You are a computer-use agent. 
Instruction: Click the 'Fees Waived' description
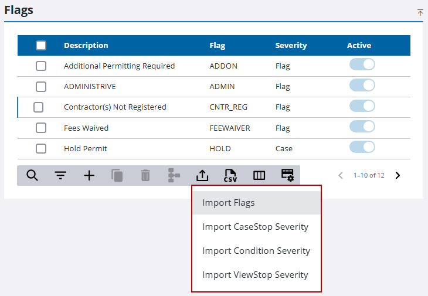pyautogui.click(x=86, y=128)
